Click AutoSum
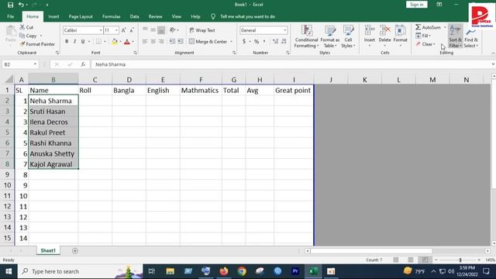Viewport: 496px width, 279px height. [x=429, y=28]
